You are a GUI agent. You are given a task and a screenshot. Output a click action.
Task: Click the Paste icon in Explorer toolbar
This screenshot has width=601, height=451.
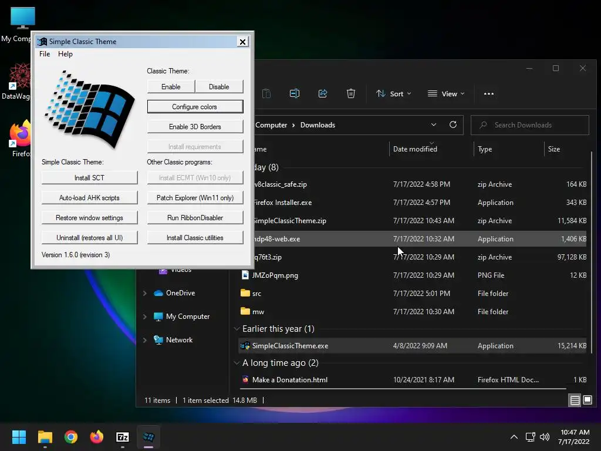tap(266, 93)
